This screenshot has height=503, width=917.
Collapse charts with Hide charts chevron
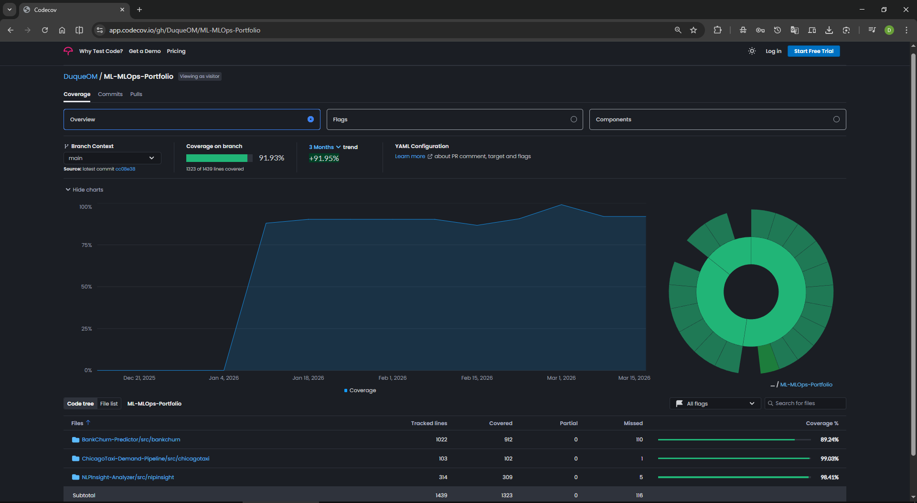68,190
